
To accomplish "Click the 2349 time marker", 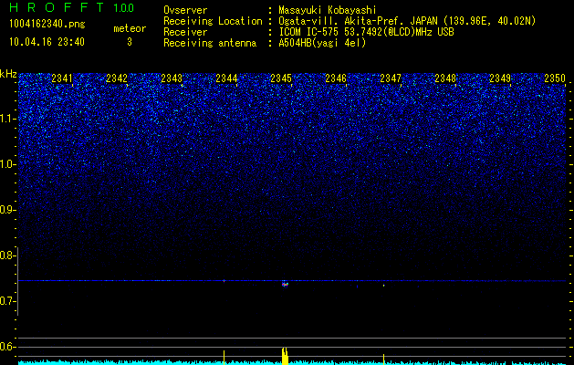I will click(x=500, y=78).
